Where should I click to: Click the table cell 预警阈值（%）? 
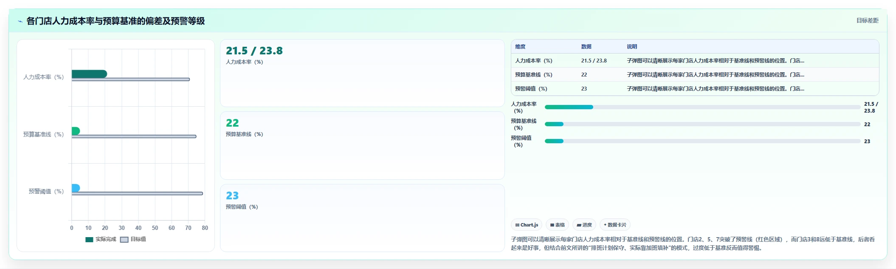click(531, 89)
